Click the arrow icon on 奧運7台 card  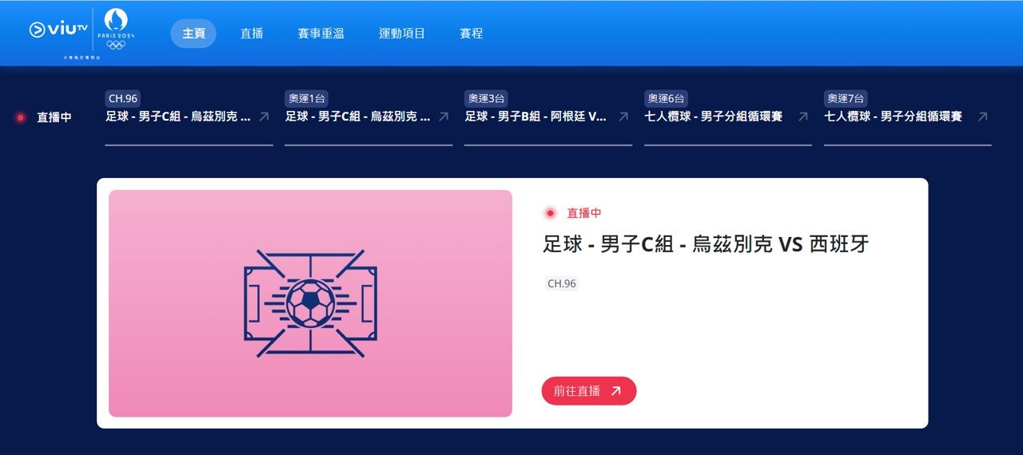tap(983, 117)
